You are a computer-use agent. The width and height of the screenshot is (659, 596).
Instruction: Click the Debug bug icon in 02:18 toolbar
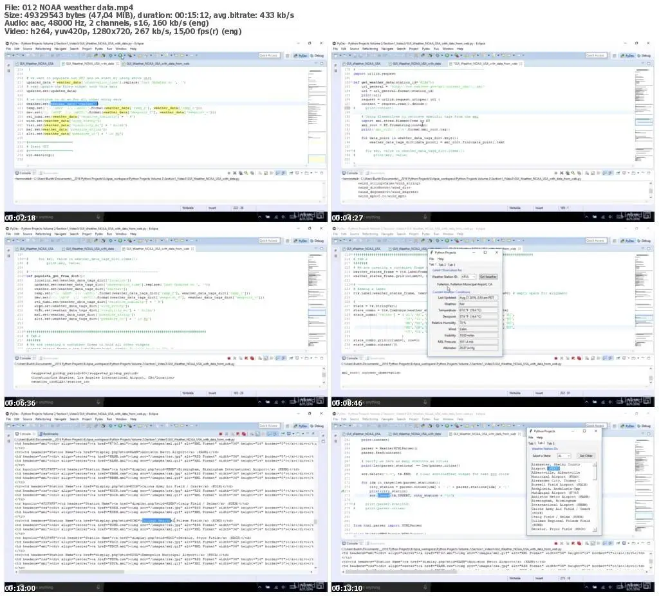pyautogui.click(x=110, y=55)
